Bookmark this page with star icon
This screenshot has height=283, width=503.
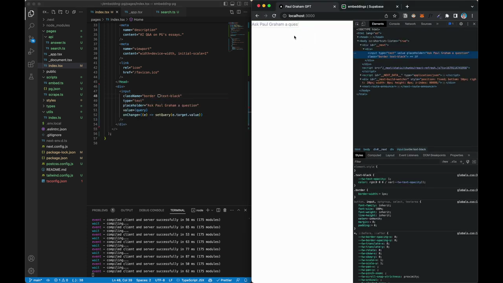point(395,16)
